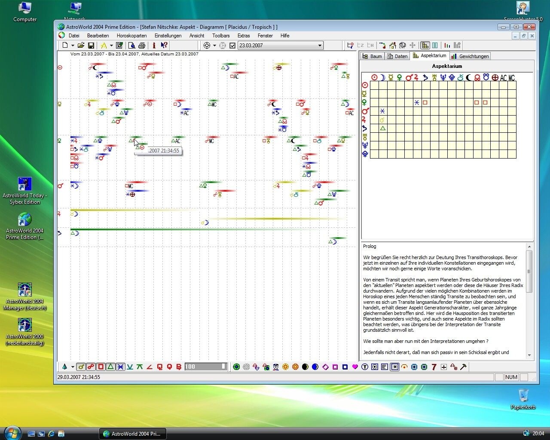
Task: Click the yellow aspect grid toolbar icon
Action: [425, 45]
